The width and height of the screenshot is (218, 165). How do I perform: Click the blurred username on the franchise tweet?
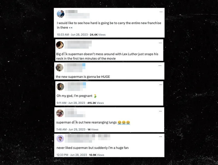(x=78, y=14)
